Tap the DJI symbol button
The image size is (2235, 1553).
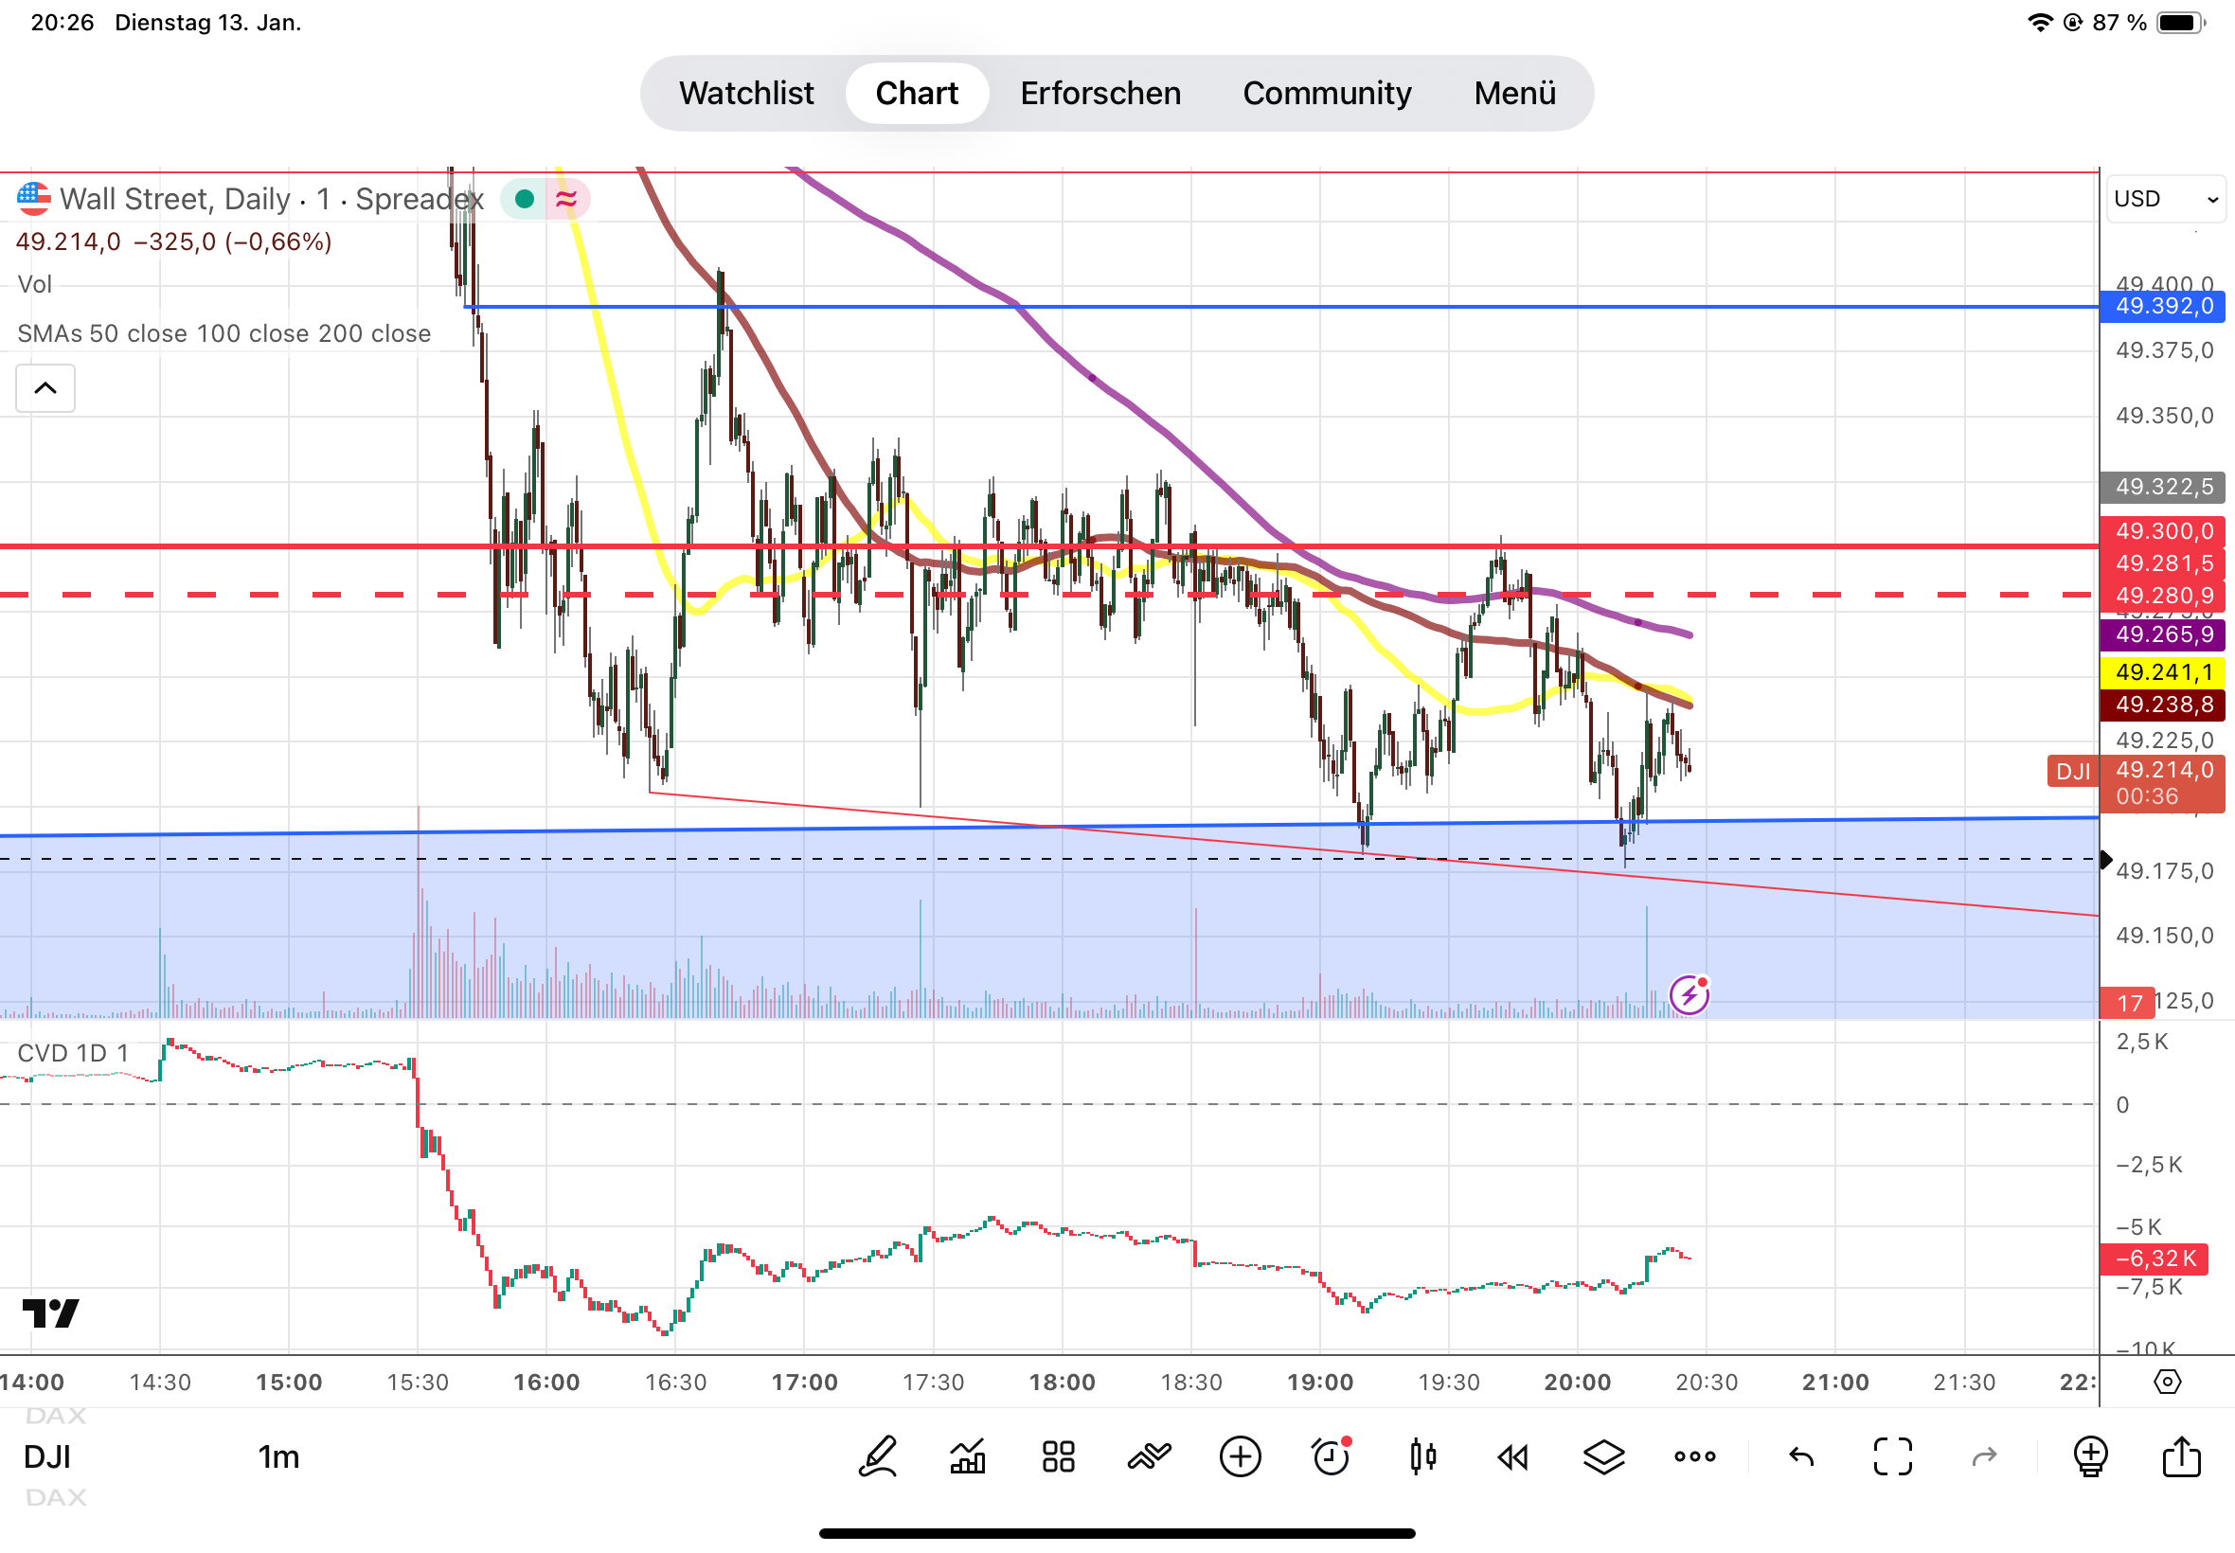[46, 1456]
